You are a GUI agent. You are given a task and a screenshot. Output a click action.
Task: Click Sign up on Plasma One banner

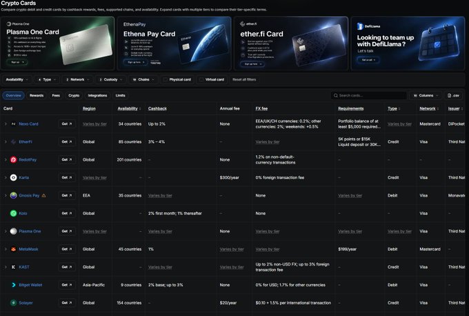coord(17,62)
